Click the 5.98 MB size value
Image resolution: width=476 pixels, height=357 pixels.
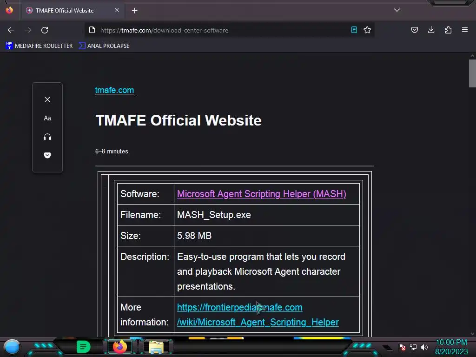[x=194, y=236]
